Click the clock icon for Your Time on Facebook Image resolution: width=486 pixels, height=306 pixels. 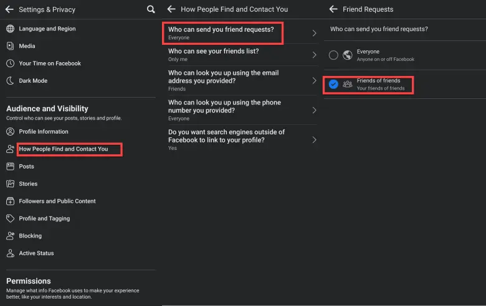10,63
